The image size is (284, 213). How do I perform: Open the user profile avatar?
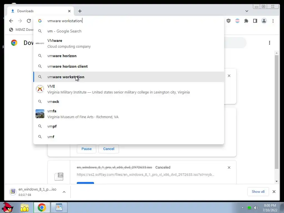264,21
